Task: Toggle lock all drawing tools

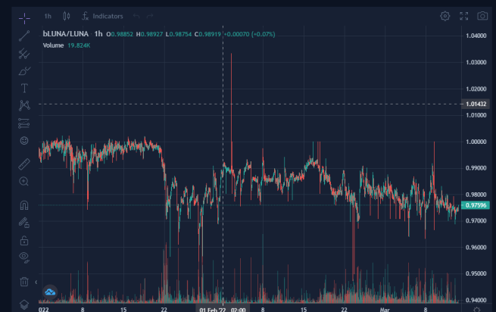Action: (x=24, y=241)
